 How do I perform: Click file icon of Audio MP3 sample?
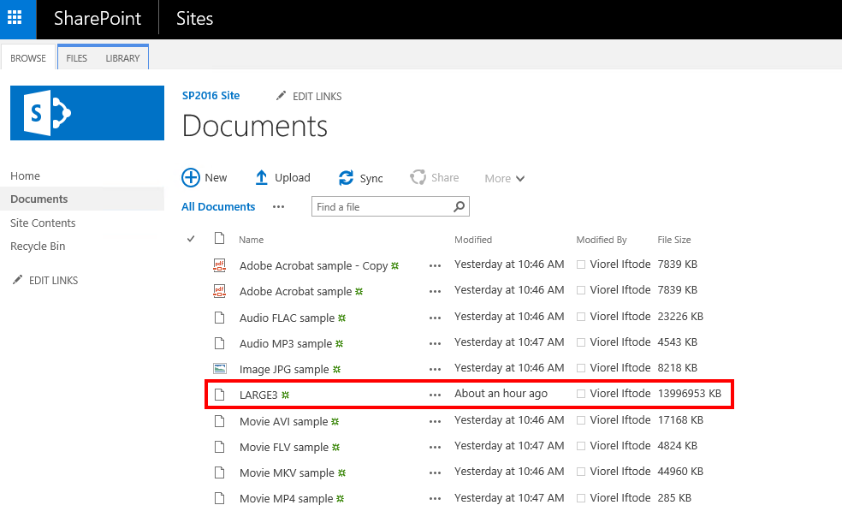coord(220,343)
